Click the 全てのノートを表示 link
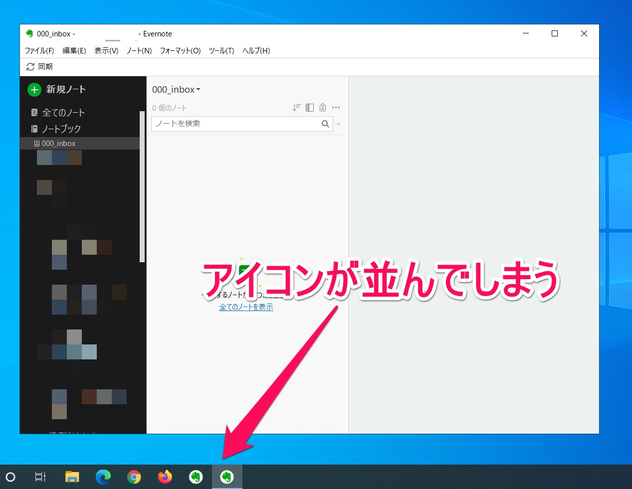632x489 pixels. [246, 307]
